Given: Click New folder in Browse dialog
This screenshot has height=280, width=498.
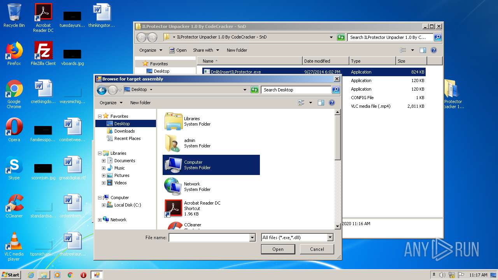Looking at the screenshot, I should (x=140, y=103).
